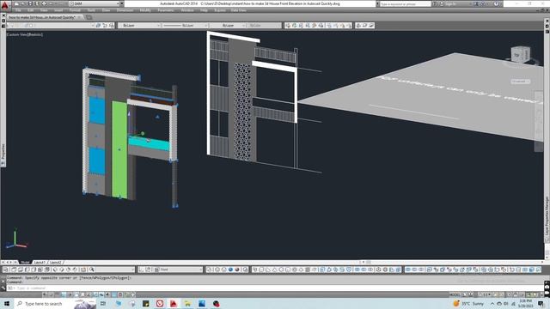This screenshot has width=550, height=309.
Task: Open the workspace selector dropdown in title bar
Action: [x=95, y=3]
